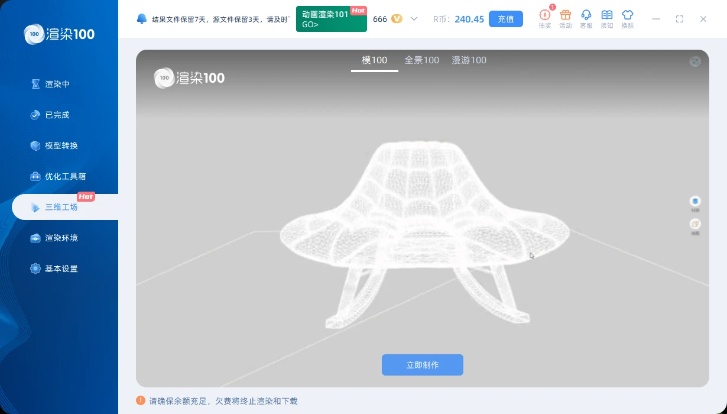727x414 pixels.
Task: Click the 立即制作 button
Action: [x=423, y=365]
